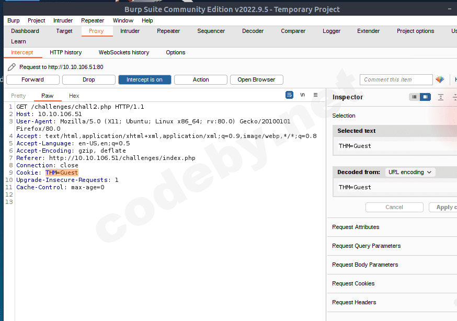Open the Learn tab
Viewport: 457px width, 321px height.
pos(18,41)
